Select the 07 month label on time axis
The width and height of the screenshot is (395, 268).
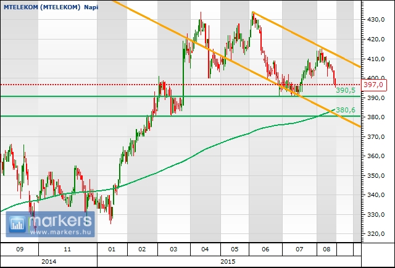point(299,249)
